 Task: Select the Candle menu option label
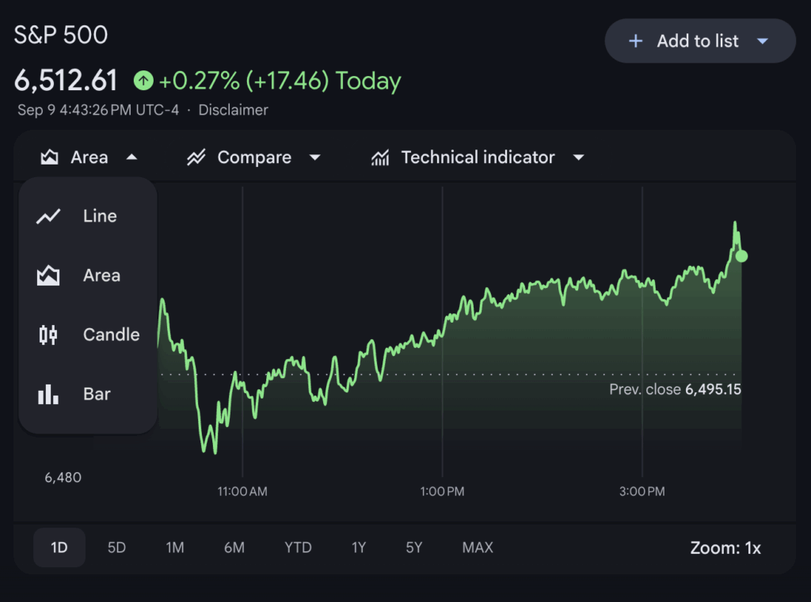111,335
